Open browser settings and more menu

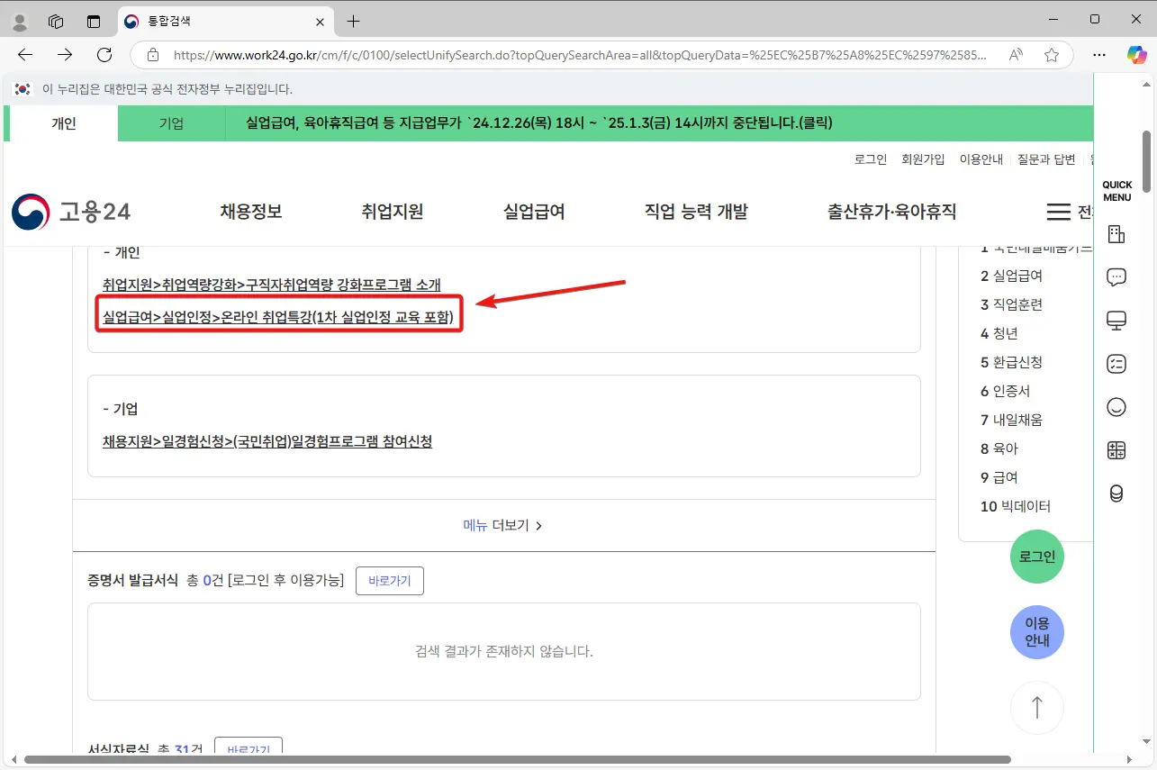click(1099, 55)
